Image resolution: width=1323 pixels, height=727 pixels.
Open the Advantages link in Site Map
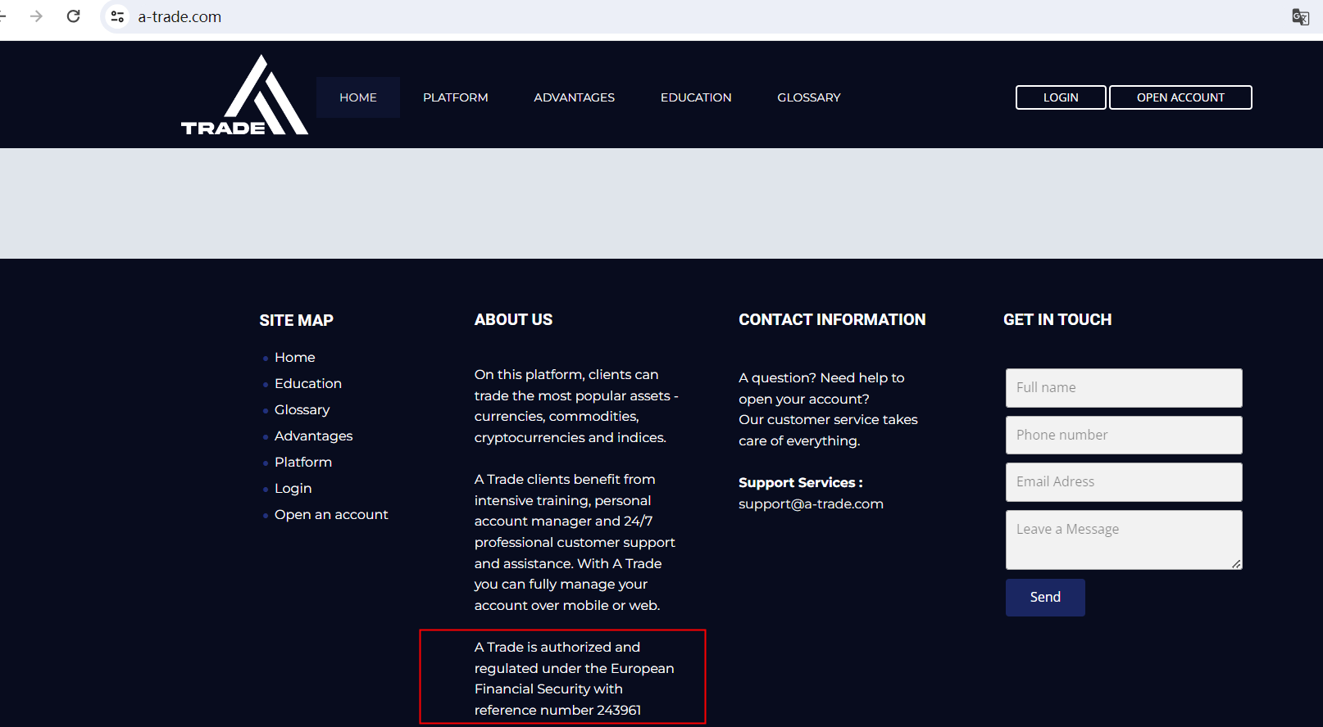point(314,436)
